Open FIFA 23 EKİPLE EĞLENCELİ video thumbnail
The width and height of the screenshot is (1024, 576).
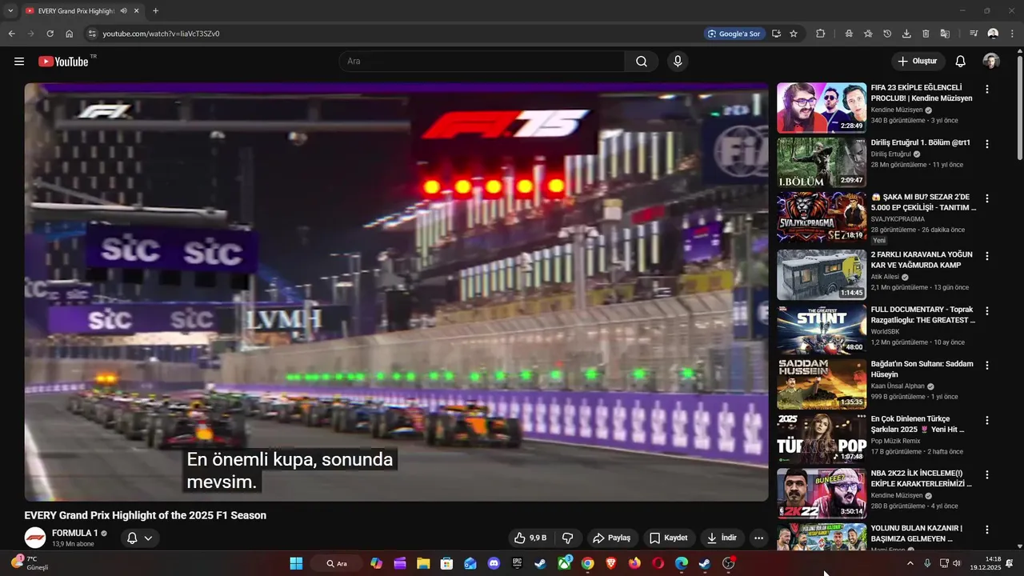(822, 107)
